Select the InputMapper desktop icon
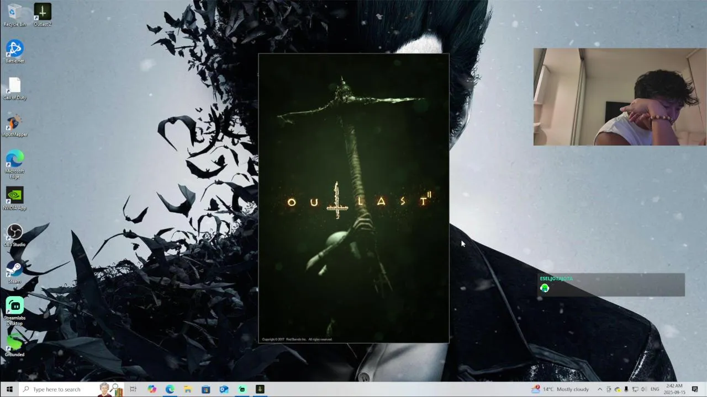The height and width of the screenshot is (397, 707). (x=14, y=125)
